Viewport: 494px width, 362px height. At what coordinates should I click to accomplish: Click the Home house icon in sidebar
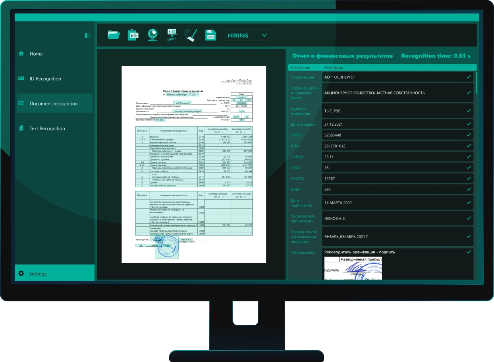pos(21,54)
